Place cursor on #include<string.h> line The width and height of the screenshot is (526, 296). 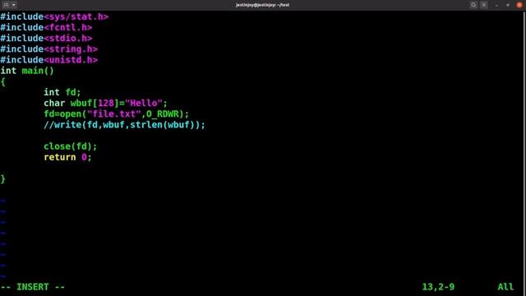pos(49,49)
